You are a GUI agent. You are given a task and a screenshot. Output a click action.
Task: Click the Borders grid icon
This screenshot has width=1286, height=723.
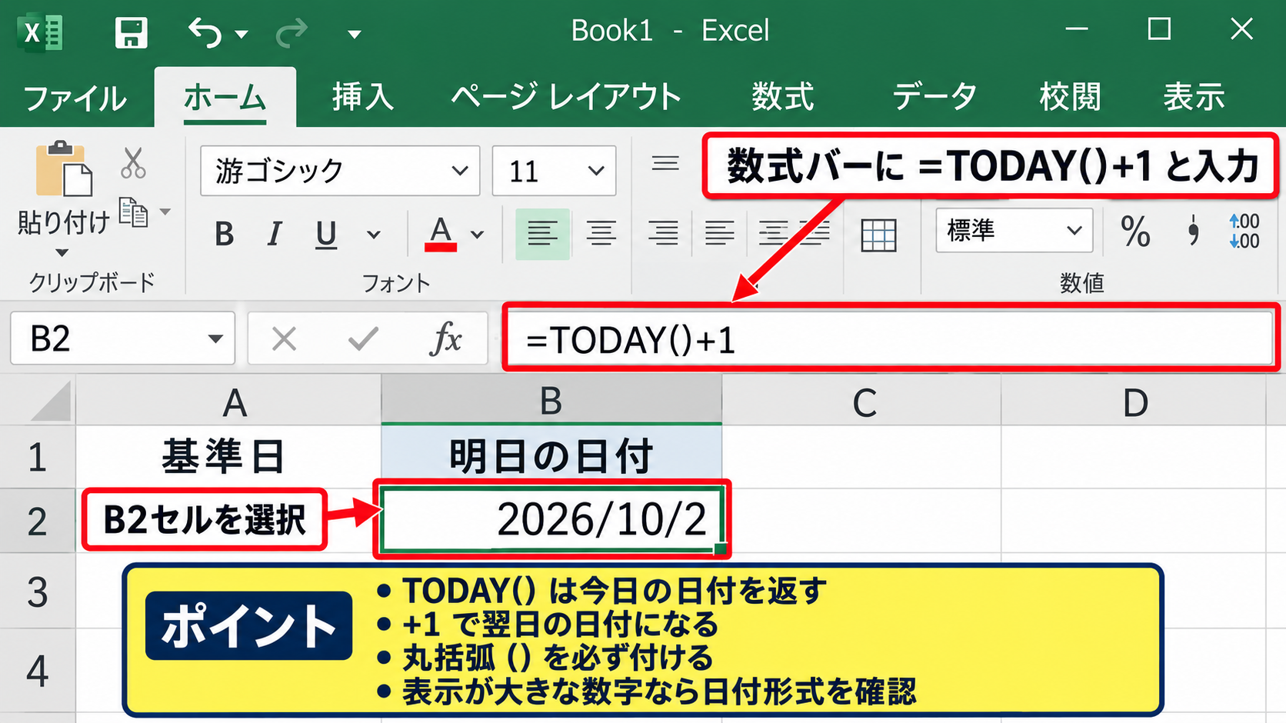point(878,235)
